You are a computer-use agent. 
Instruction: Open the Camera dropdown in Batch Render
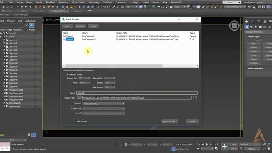[x=104, y=104]
